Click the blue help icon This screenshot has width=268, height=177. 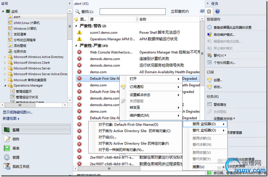[217, 12]
